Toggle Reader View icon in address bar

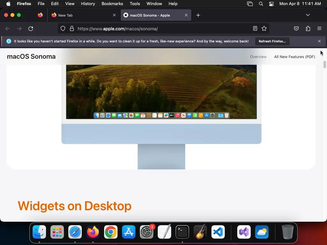(255, 28)
